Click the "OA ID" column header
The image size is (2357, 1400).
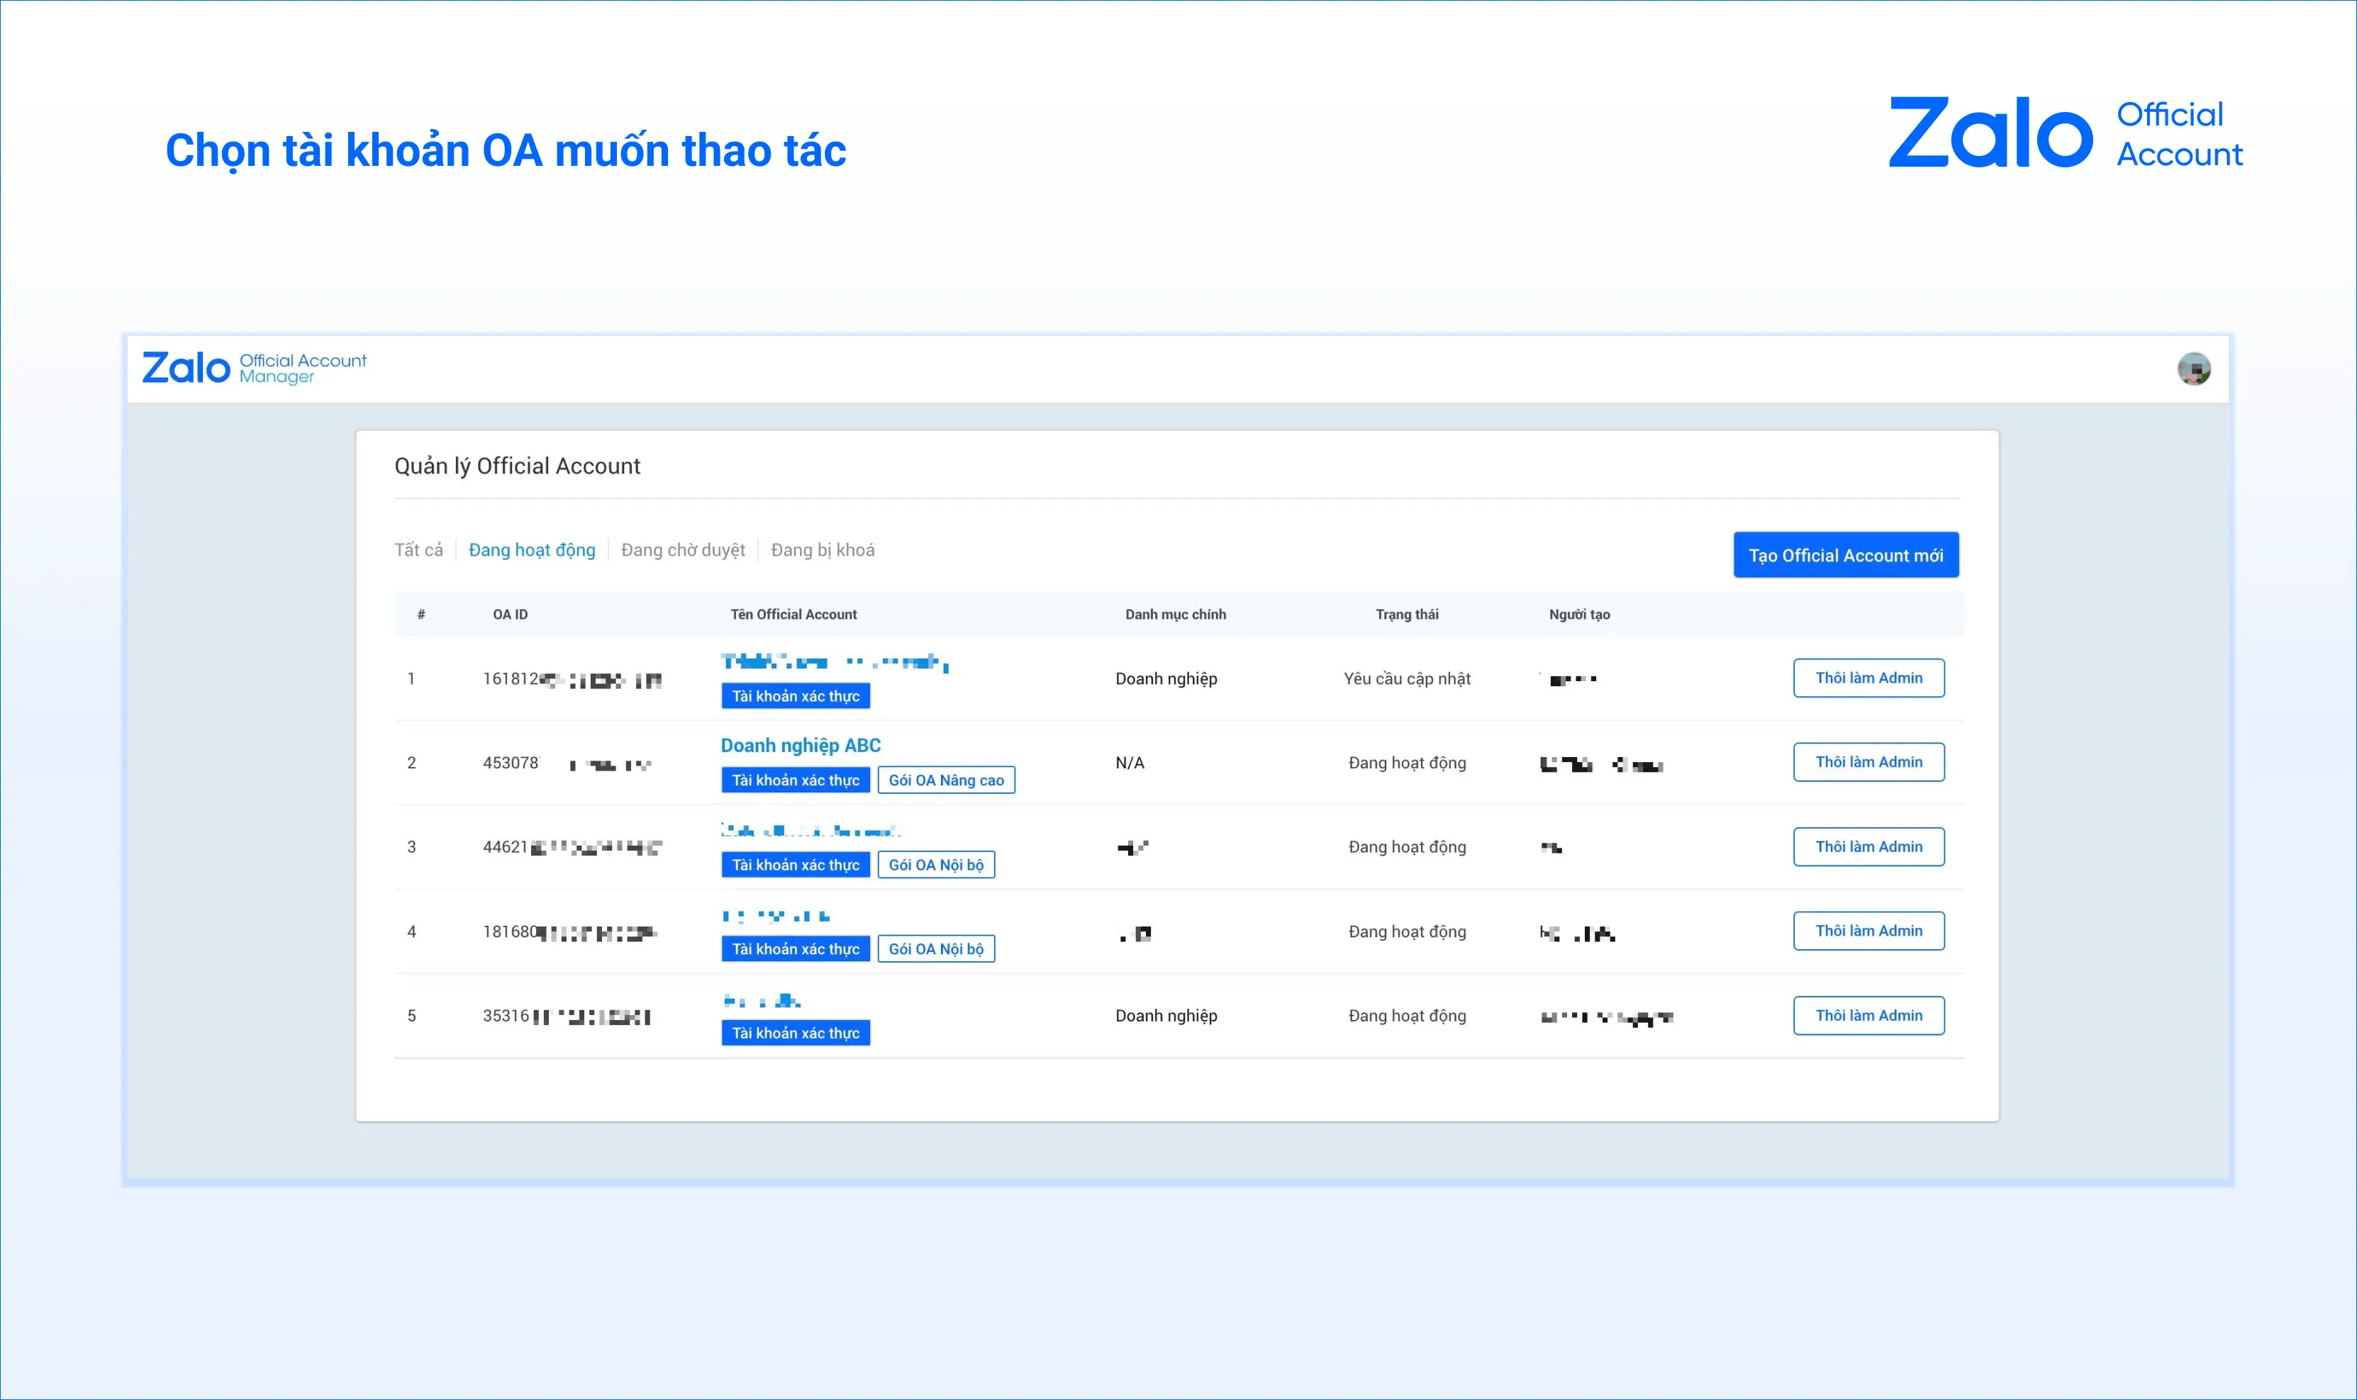(x=511, y=614)
